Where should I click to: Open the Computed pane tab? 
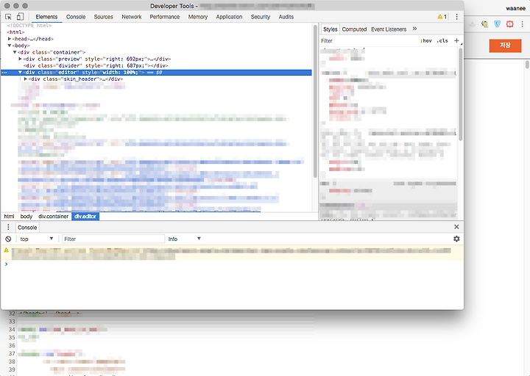pos(354,29)
